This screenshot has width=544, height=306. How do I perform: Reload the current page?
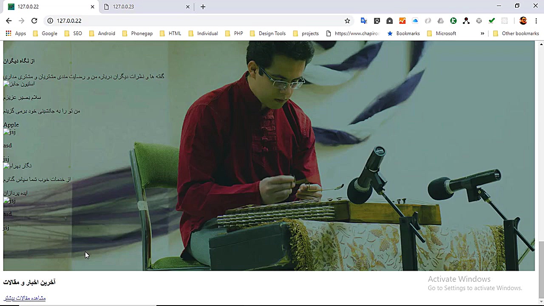click(x=34, y=20)
